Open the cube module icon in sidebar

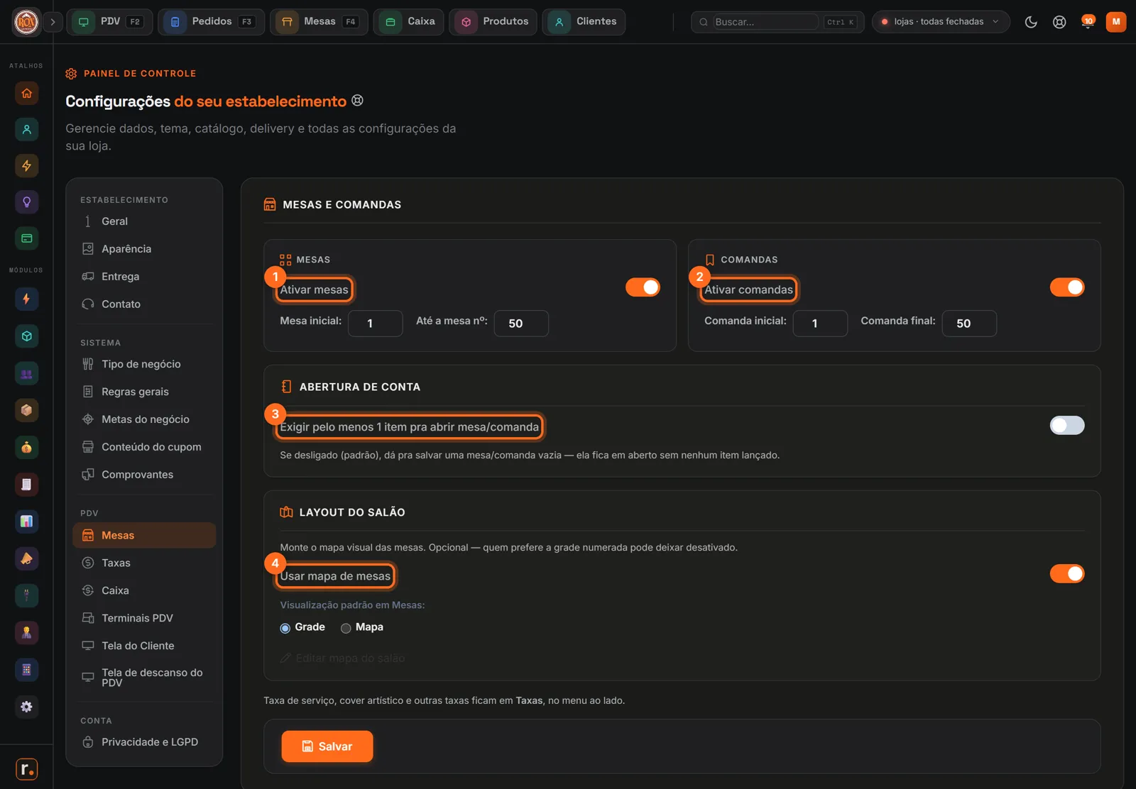(x=26, y=336)
